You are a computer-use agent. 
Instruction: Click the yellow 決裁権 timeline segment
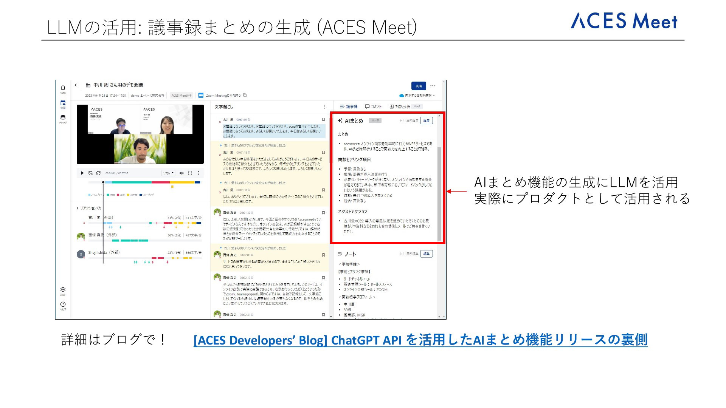182,182
